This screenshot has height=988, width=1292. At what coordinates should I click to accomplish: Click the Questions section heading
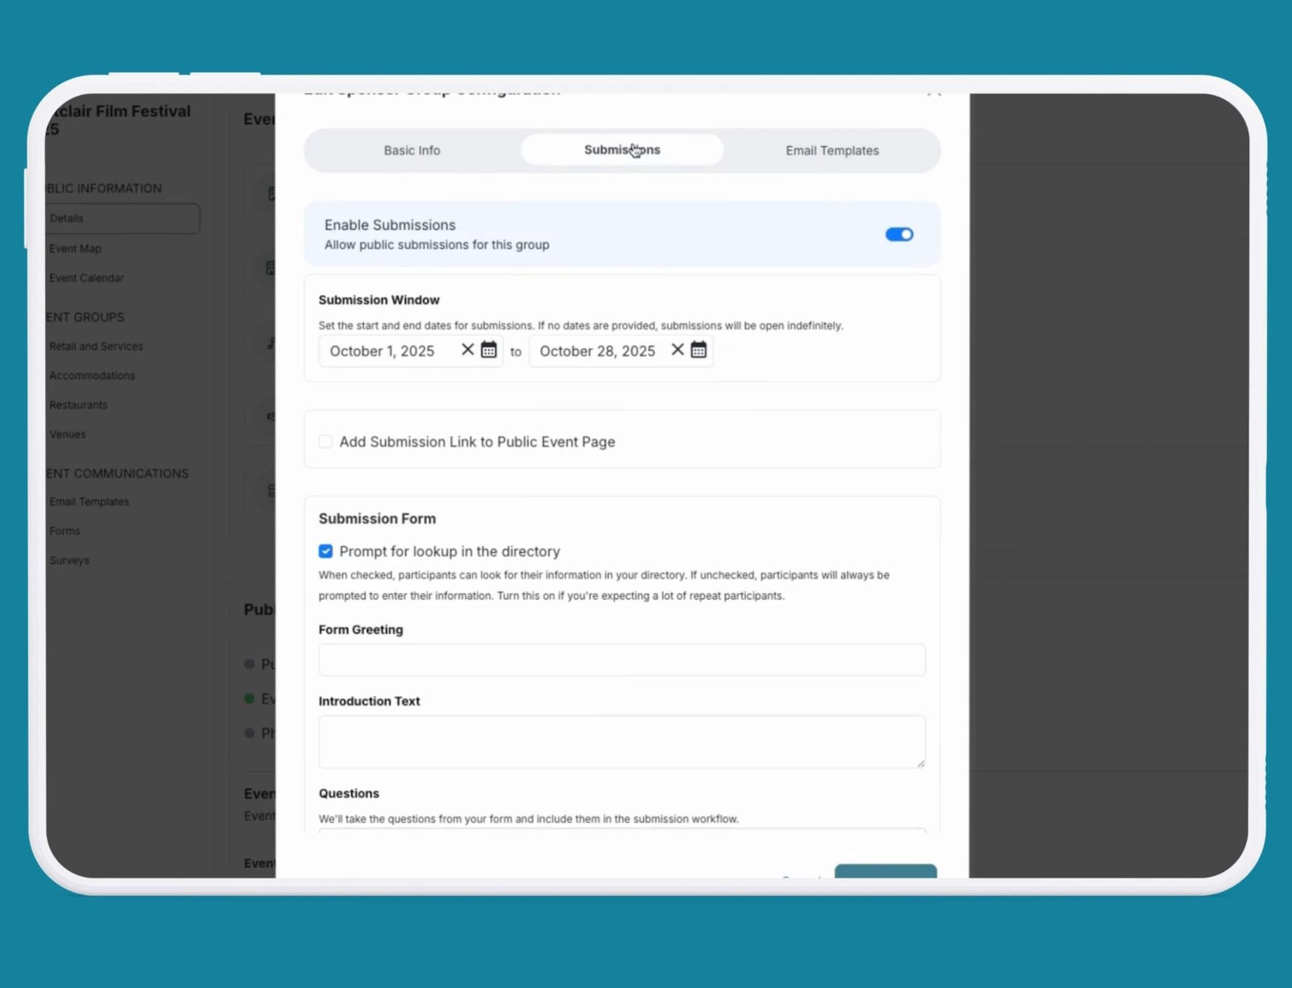coord(349,793)
